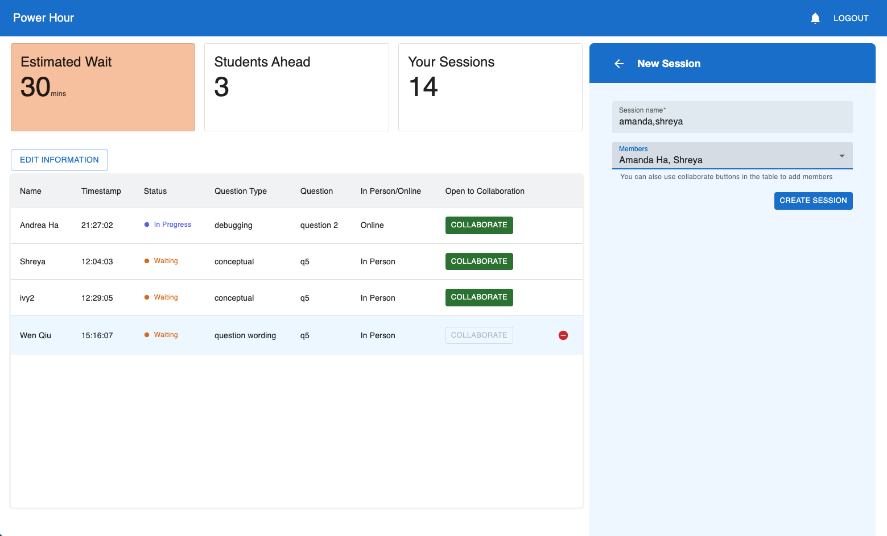Click the EDIT INFORMATION button
Image resolution: width=887 pixels, height=536 pixels.
[59, 160]
